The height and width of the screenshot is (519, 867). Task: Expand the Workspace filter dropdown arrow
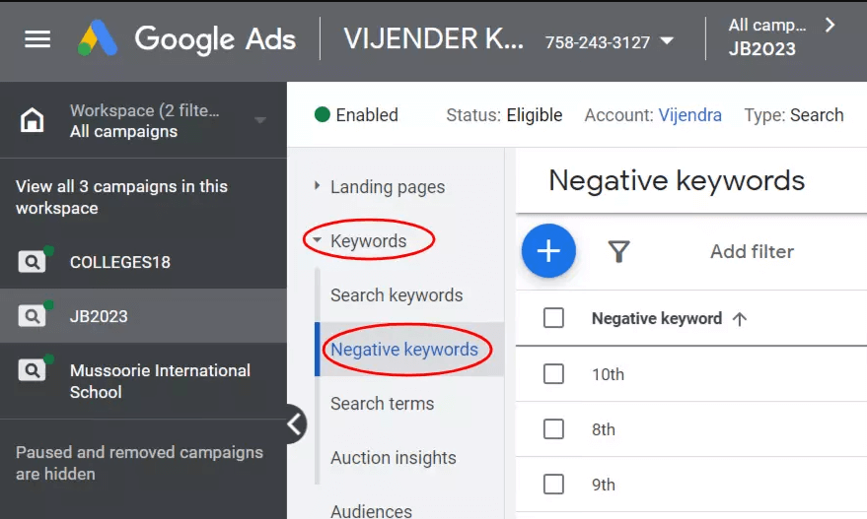click(259, 120)
